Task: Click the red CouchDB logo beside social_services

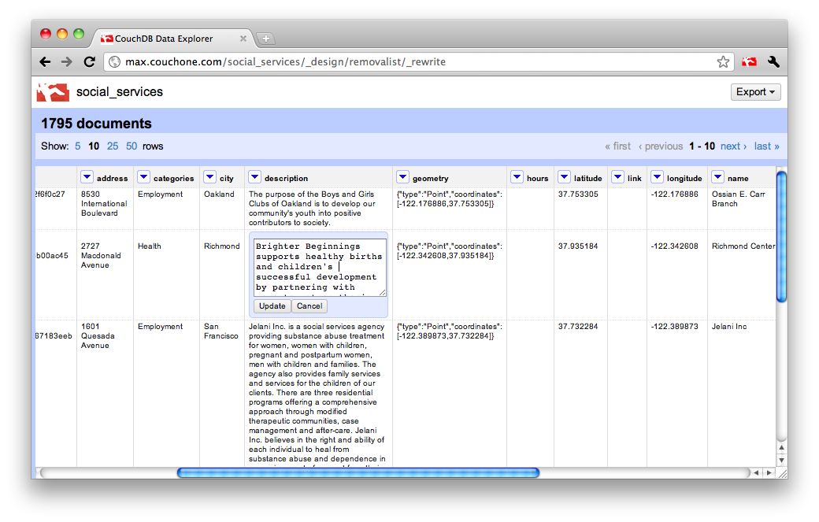Action: click(x=53, y=92)
